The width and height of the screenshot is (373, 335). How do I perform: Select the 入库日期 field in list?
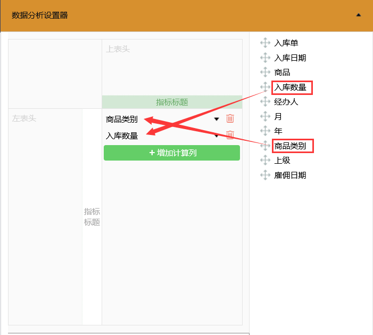click(290, 58)
